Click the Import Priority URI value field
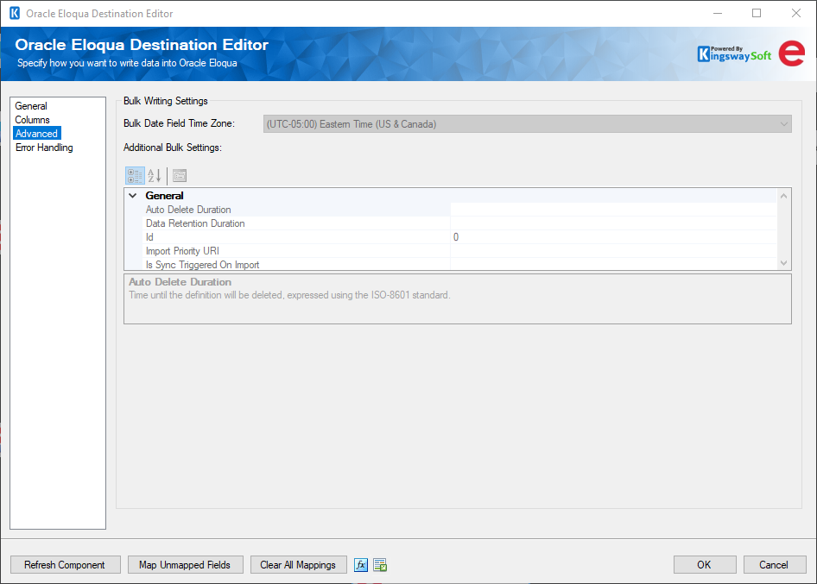The height and width of the screenshot is (584, 817). pos(613,251)
